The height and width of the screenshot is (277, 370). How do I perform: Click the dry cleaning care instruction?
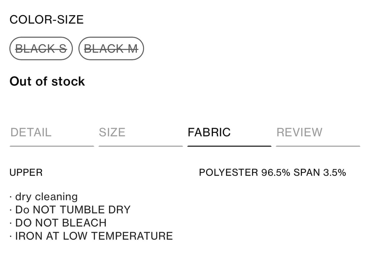pos(46,197)
